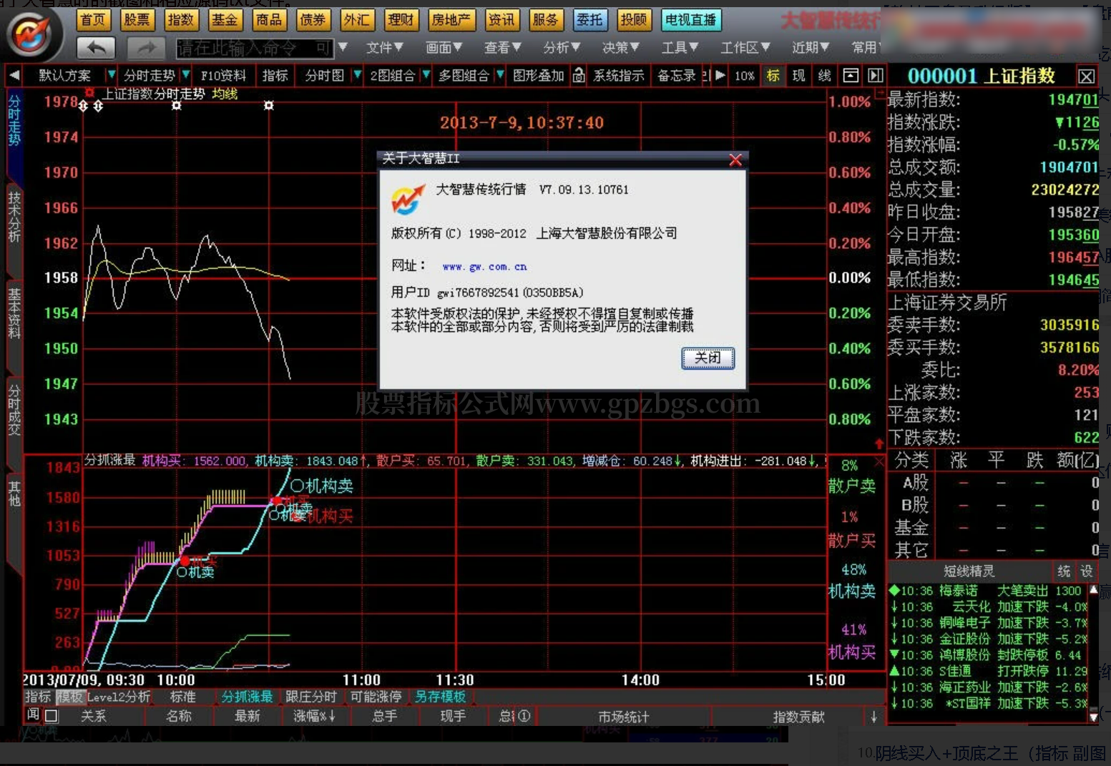The image size is (1111, 766).
Task: Switch to the 基本资料 side tab
Action: tap(14, 313)
